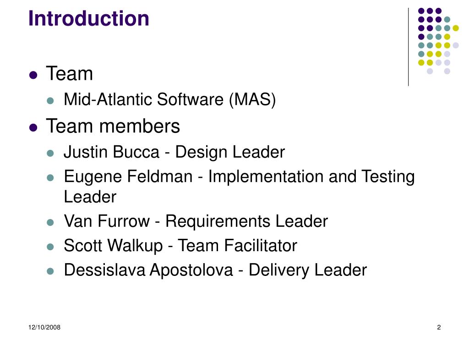Click the Introduction slide title

click(x=88, y=18)
